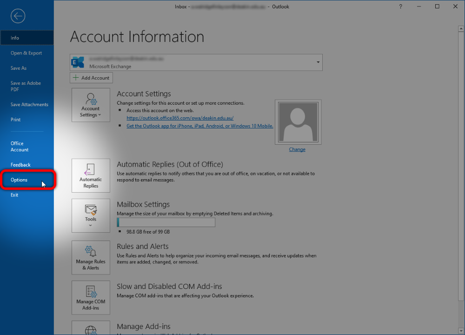
Task: Click the mailbox storage usage bar
Action: coord(166,222)
